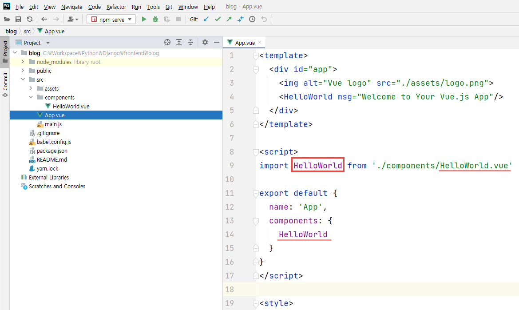The image size is (519, 310).
Task: Open Git Show History clock icon
Action: point(252,19)
